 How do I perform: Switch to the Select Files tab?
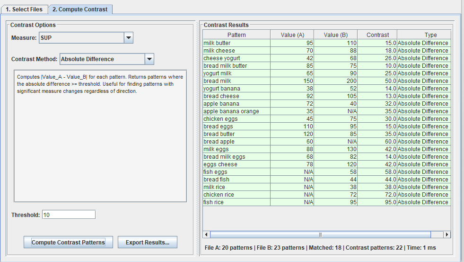coord(24,9)
